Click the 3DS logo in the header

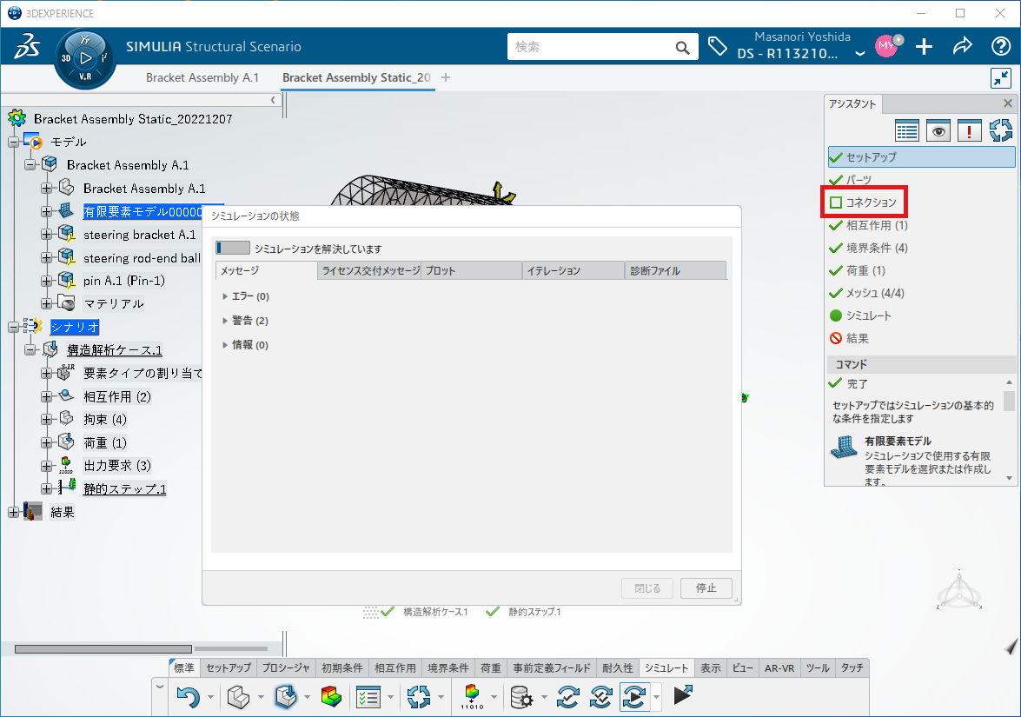tap(27, 46)
